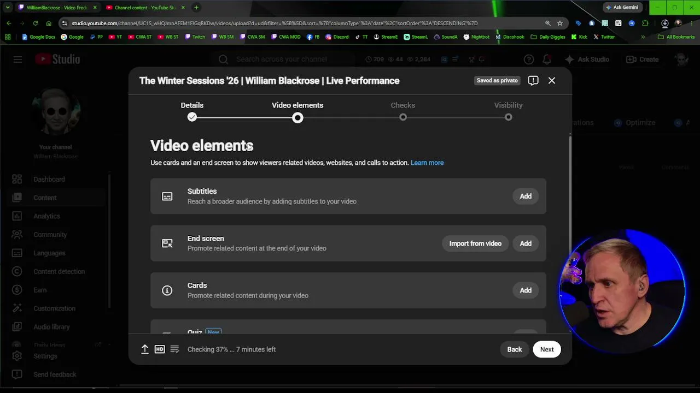Click the Optimize tab behind the dialog
700x393 pixels.
click(634, 123)
